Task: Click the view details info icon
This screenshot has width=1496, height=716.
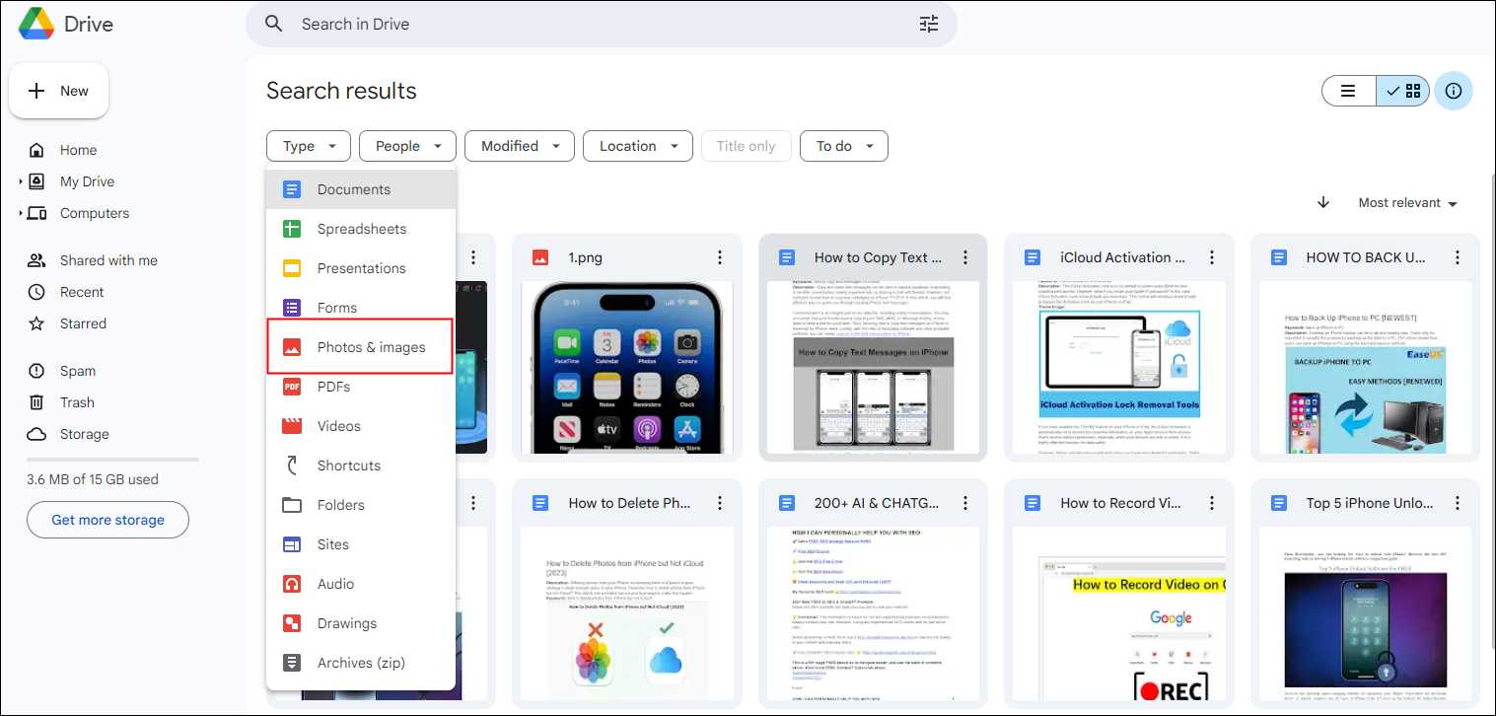Action: click(x=1453, y=91)
